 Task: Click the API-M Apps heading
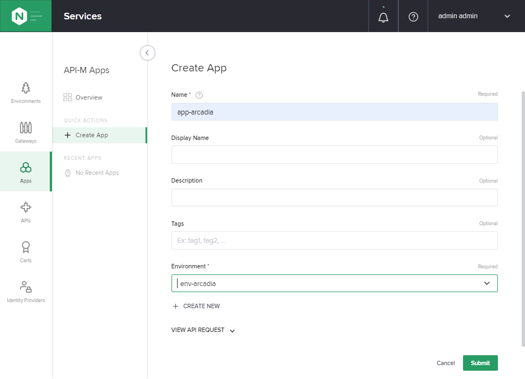(x=87, y=70)
